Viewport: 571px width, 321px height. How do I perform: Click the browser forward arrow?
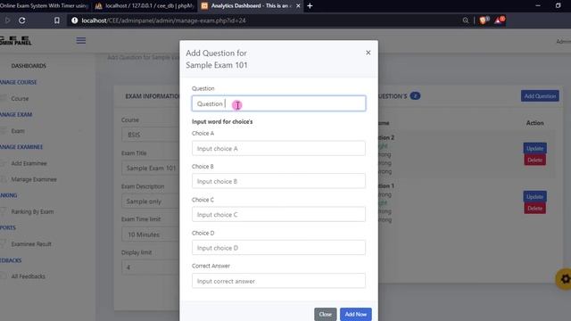point(7,21)
